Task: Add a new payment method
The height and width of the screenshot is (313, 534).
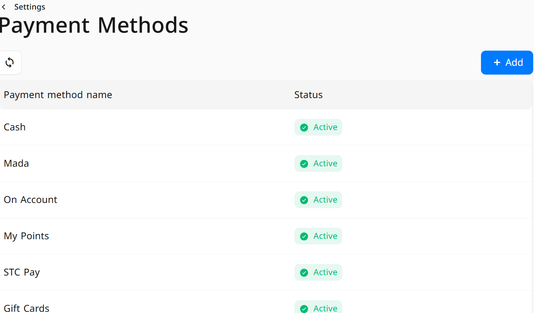Action: click(507, 63)
